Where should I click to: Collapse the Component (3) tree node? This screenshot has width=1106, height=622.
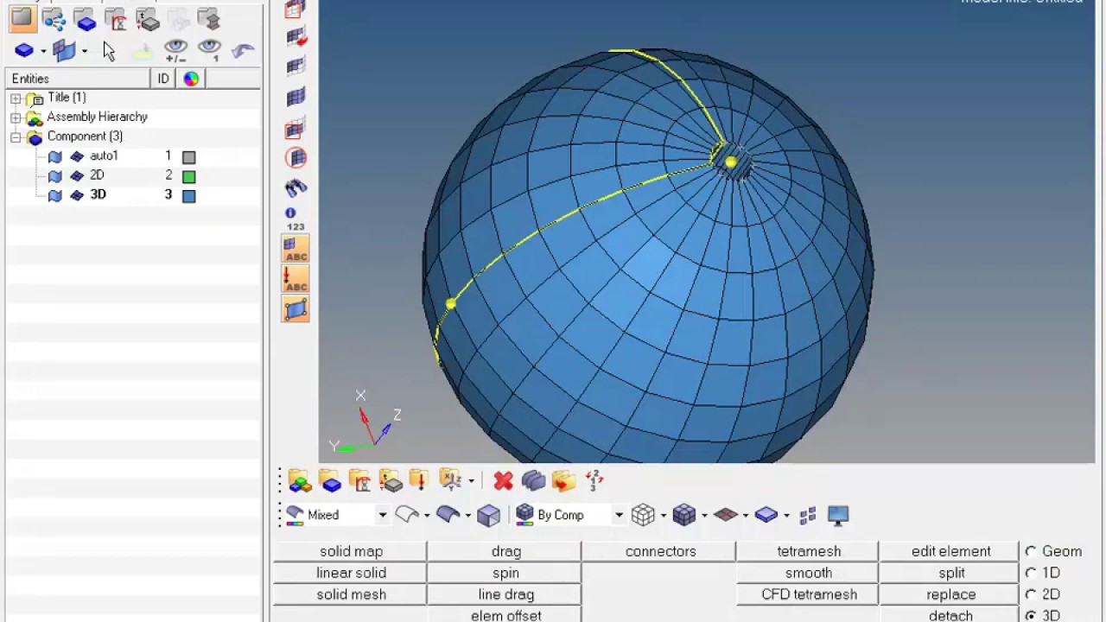[x=16, y=137]
